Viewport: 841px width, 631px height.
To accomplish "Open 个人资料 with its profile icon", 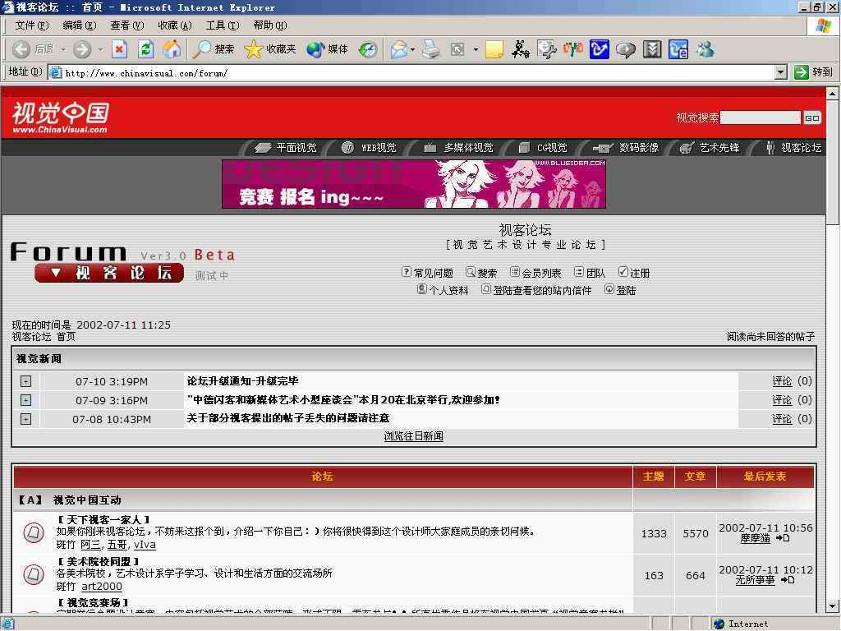I will pos(422,289).
